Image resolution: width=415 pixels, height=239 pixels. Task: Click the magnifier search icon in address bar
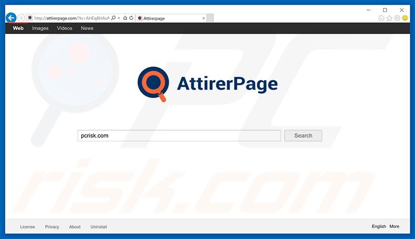click(113, 18)
